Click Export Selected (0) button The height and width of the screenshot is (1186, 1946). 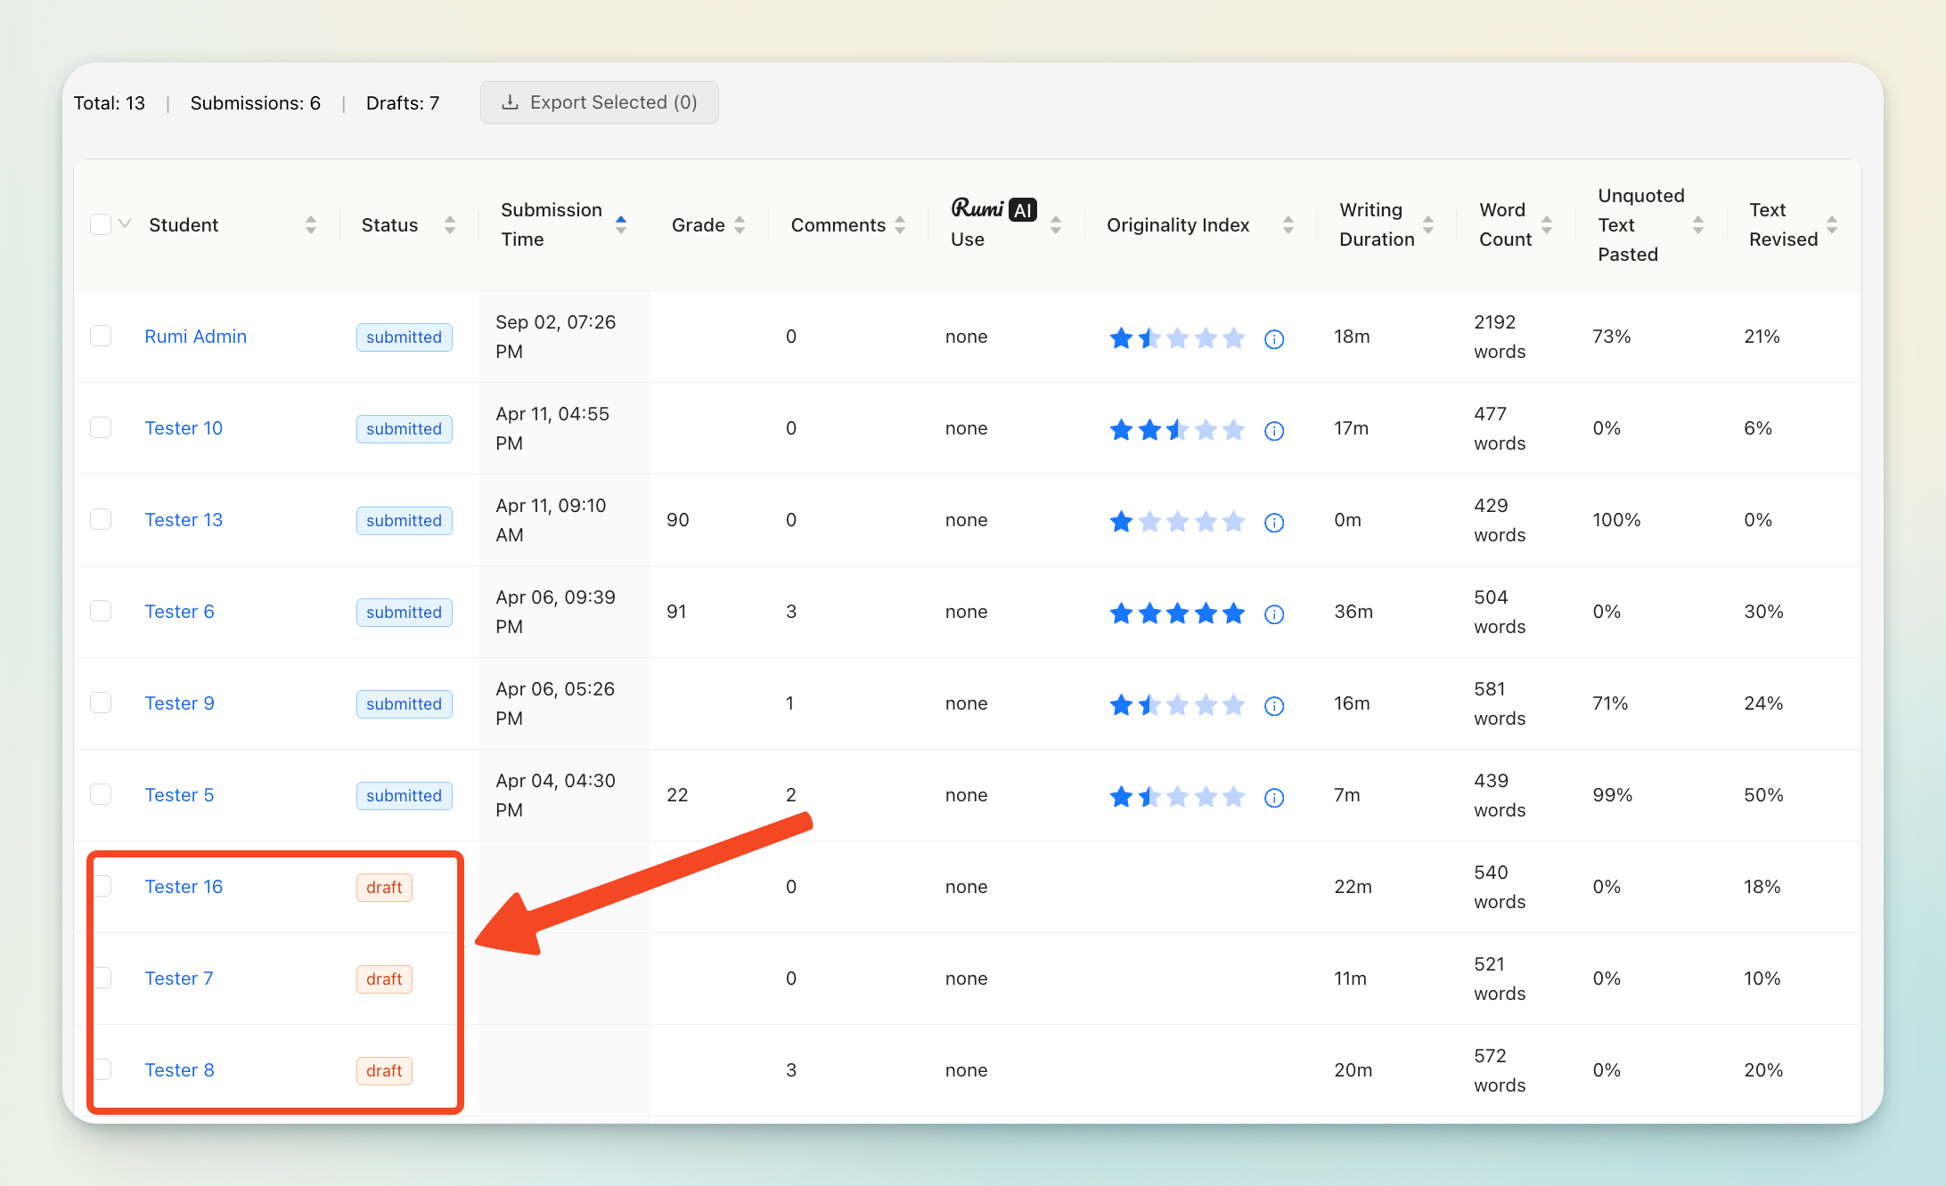point(600,102)
